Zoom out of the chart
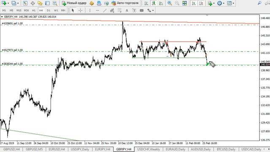270x152 pixels. (177, 3)
